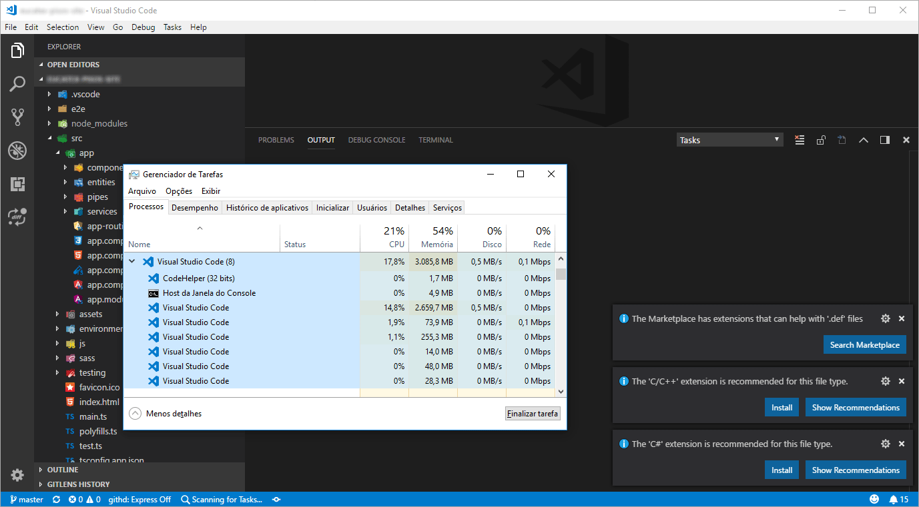Close the Marketplace '.def' files notification
This screenshot has height=507, width=919.
[902, 318]
